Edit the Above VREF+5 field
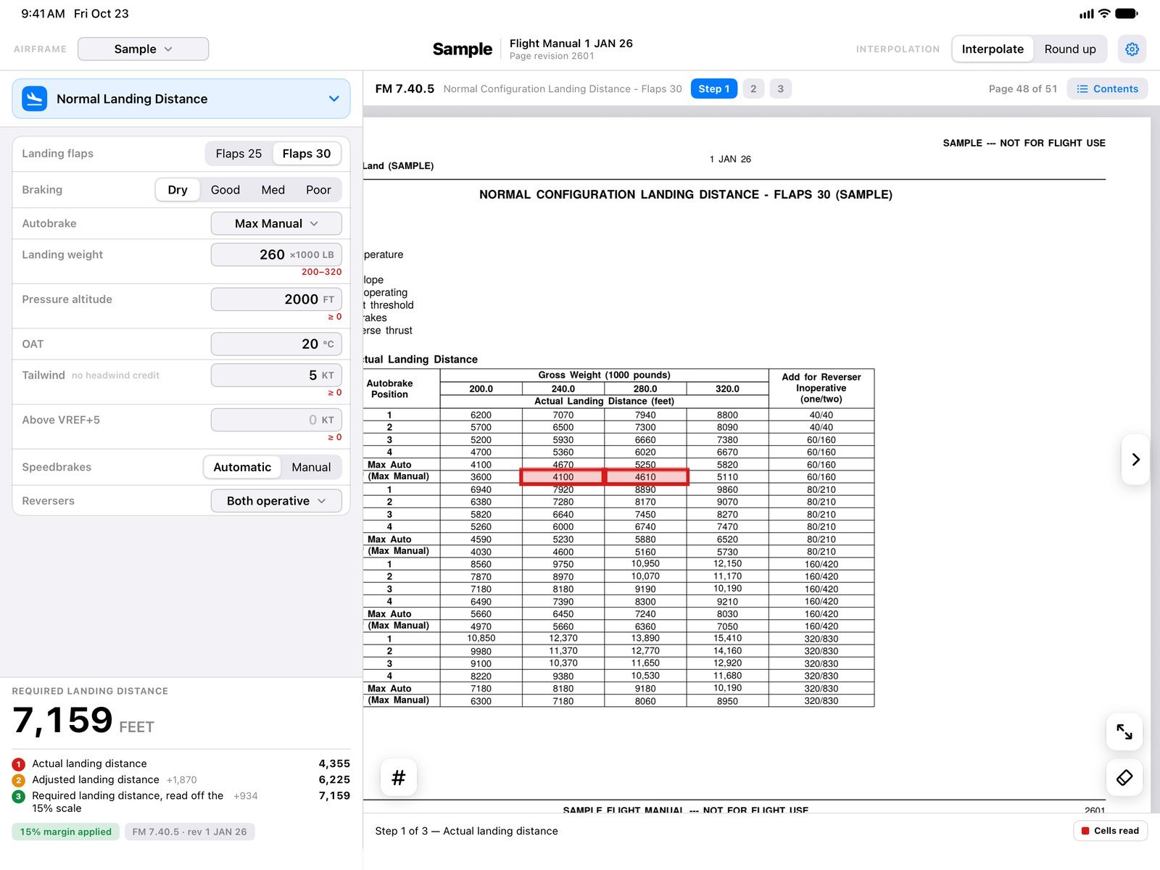The width and height of the screenshot is (1160, 870). tap(276, 420)
